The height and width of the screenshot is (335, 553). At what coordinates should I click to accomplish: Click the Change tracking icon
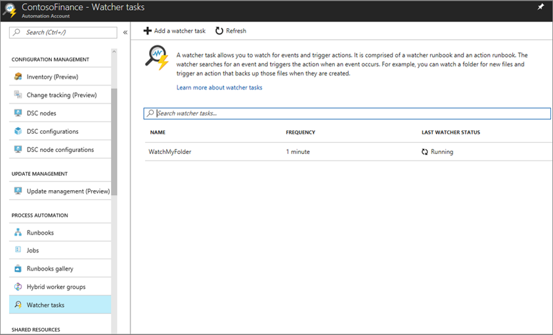[x=18, y=94]
